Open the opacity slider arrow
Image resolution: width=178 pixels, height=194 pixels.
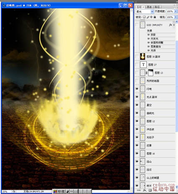tap(175, 11)
